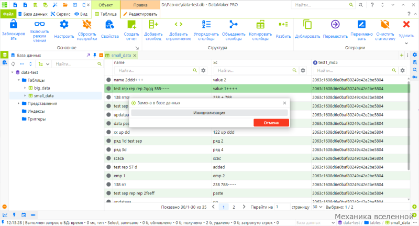This screenshot has height=226, width=419.
Task: Collapse the data-test tree node
Action: 12,72
